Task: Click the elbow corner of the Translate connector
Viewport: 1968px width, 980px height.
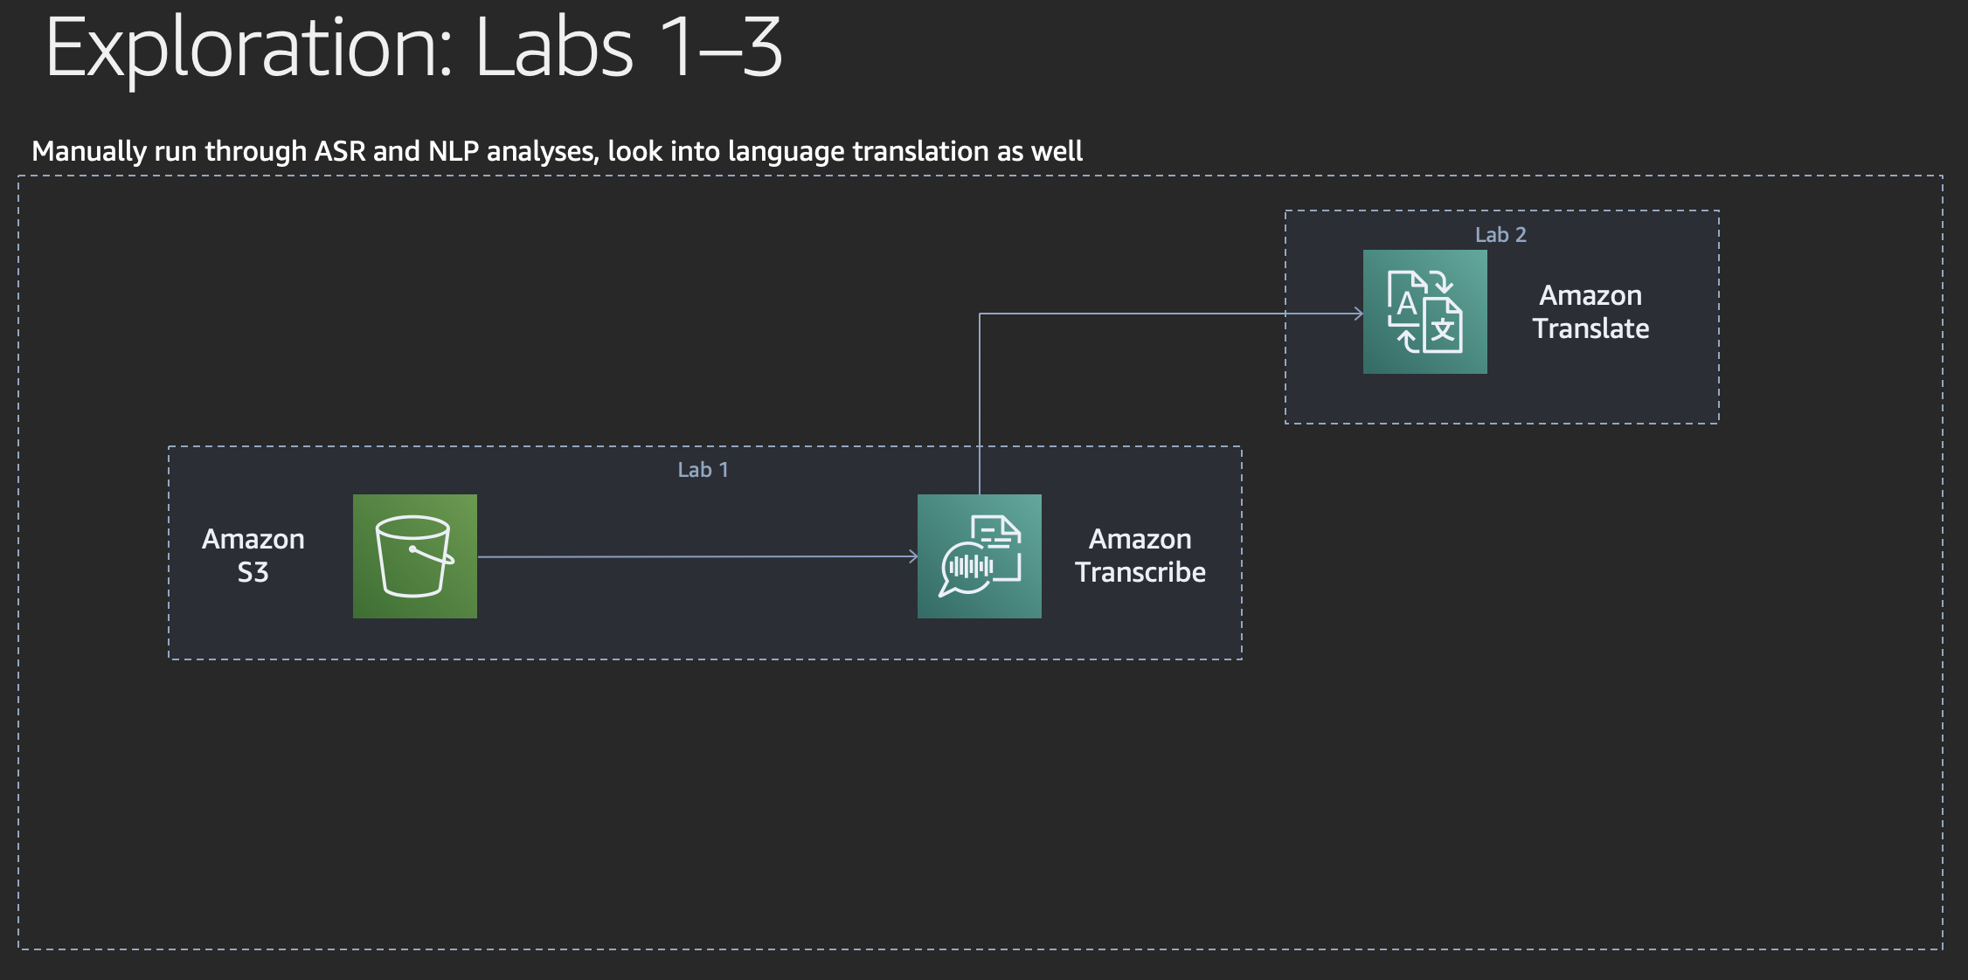Action: click(x=980, y=314)
